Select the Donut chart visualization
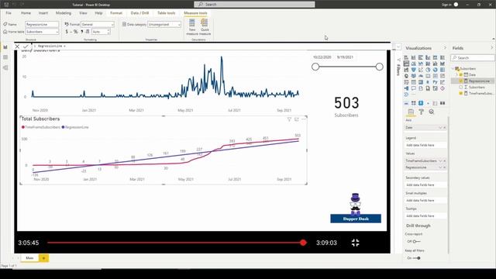 click(436, 70)
